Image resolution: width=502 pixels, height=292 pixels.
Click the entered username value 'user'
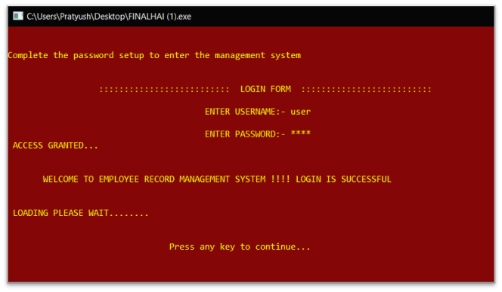click(301, 112)
